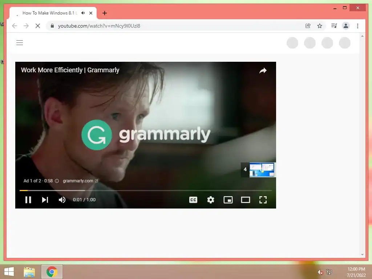Mute tab via speaker icon
This screenshot has height=279, width=372.
coord(83,13)
